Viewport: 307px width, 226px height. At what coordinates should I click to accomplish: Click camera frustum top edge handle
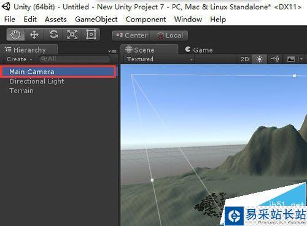pyautogui.click(x=294, y=76)
